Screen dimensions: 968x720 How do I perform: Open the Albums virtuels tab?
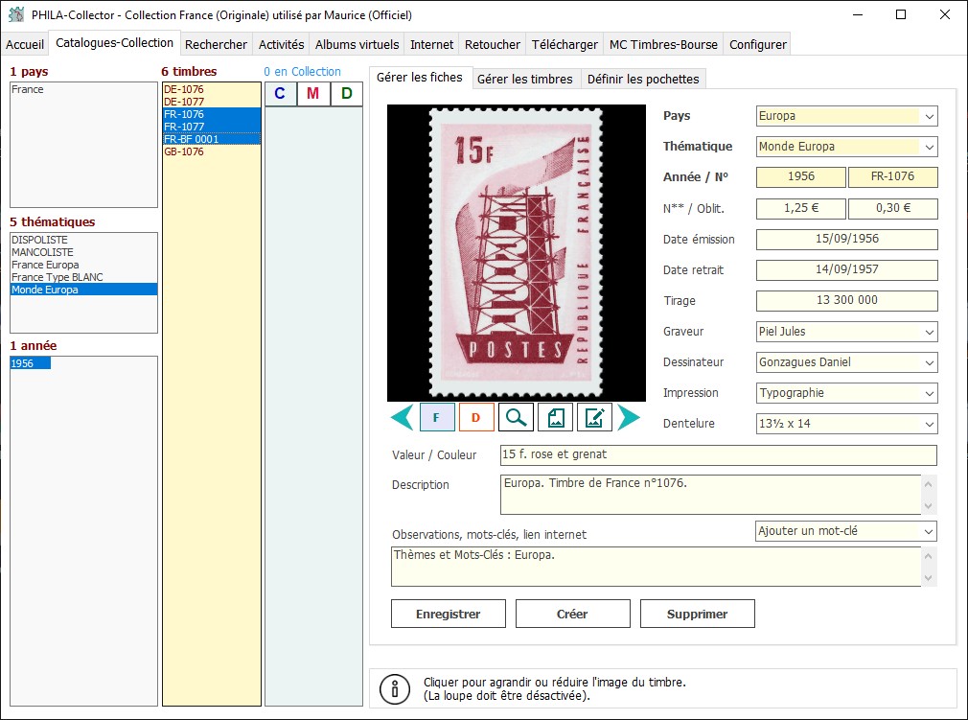pyautogui.click(x=357, y=44)
